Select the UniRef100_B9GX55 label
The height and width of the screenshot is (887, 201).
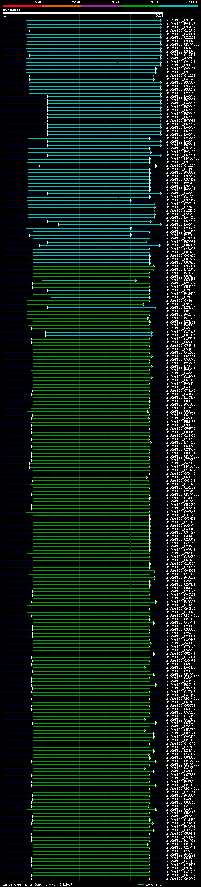tap(180, 138)
